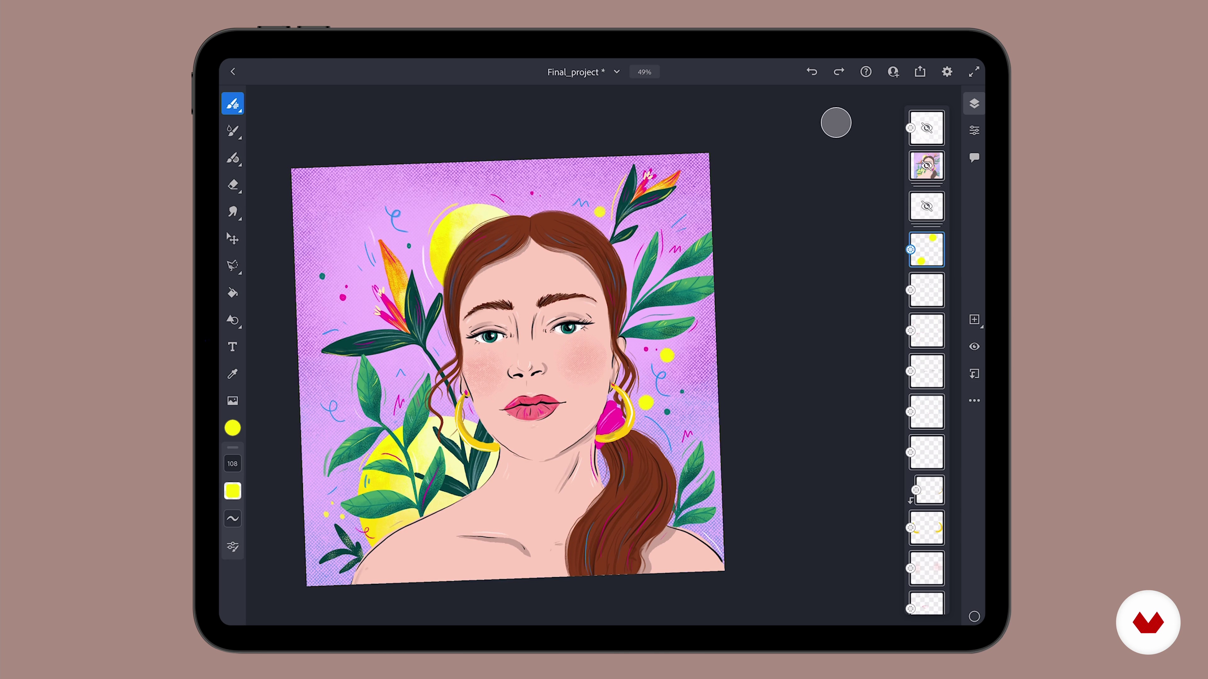The width and height of the screenshot is (1208, 679).
Task: Select the Live brushes tool
Action: tap(232, 131)
